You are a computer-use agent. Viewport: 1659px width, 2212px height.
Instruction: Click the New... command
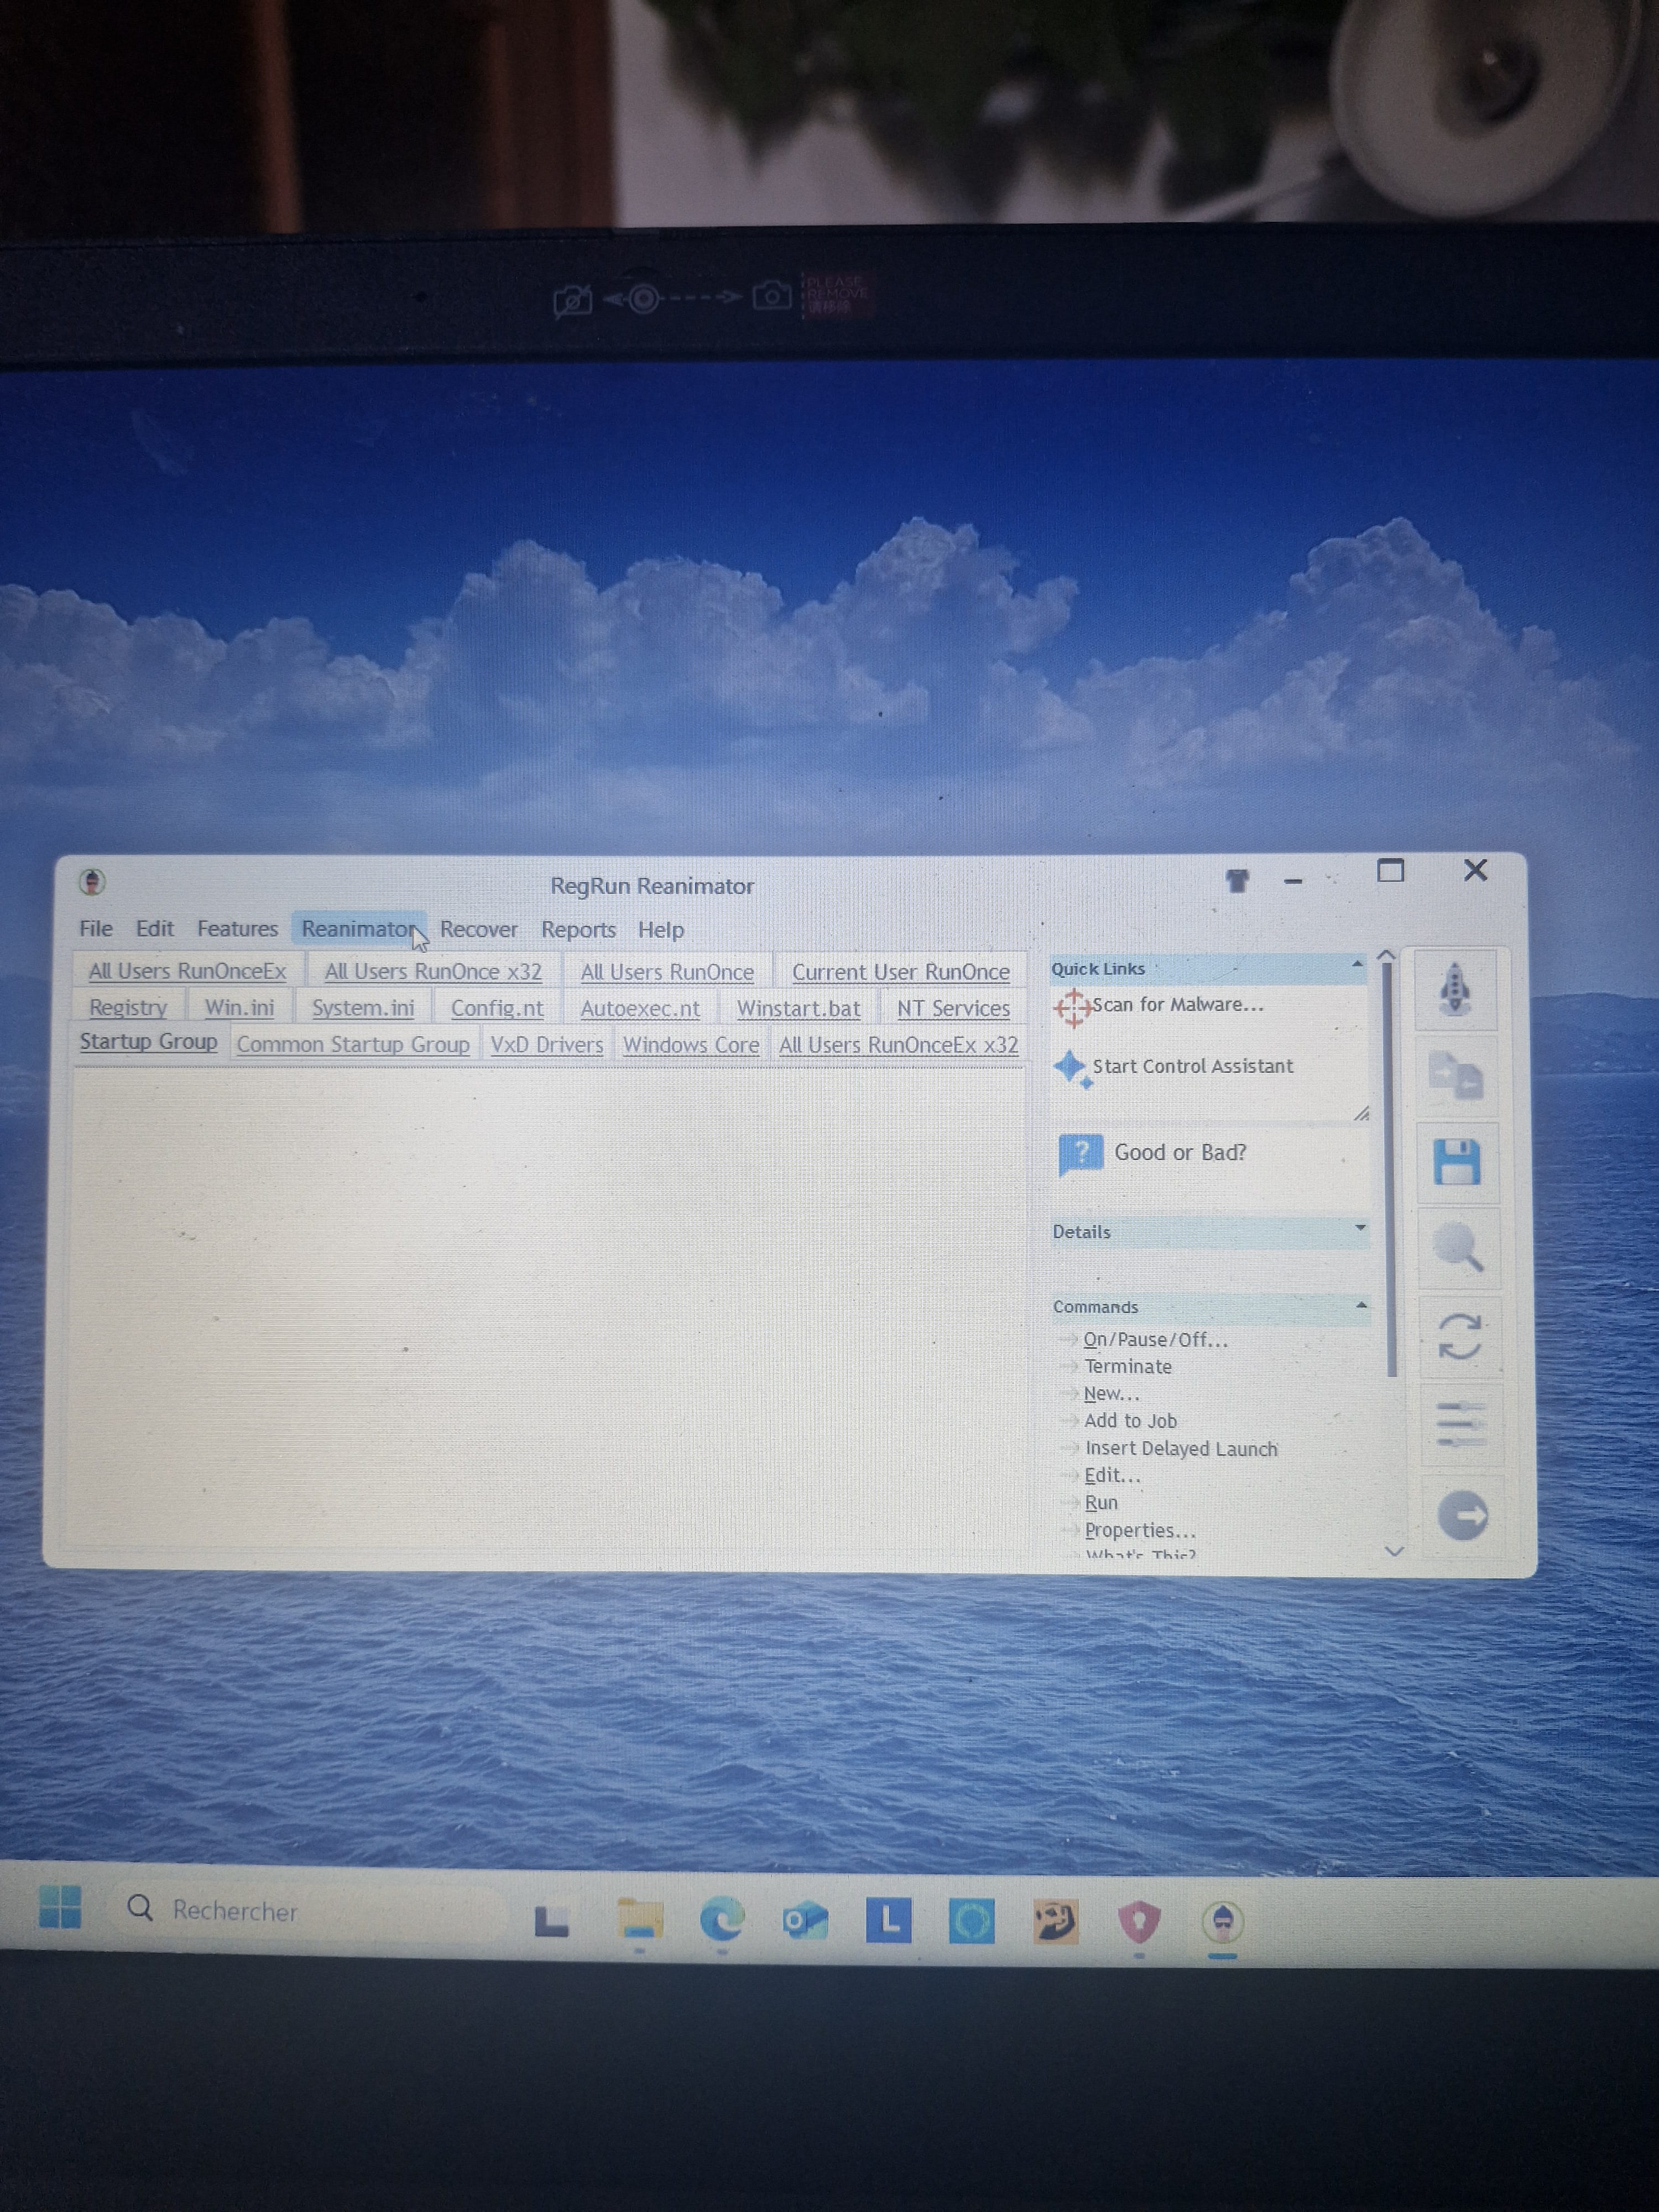click(x=1111, y=1393)
